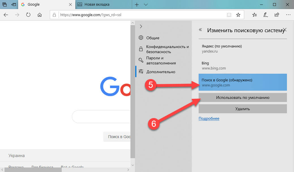The height and width of the screenshot is (172, 294).
Task: Open the home page via the house icon
Action: [40, 15]
